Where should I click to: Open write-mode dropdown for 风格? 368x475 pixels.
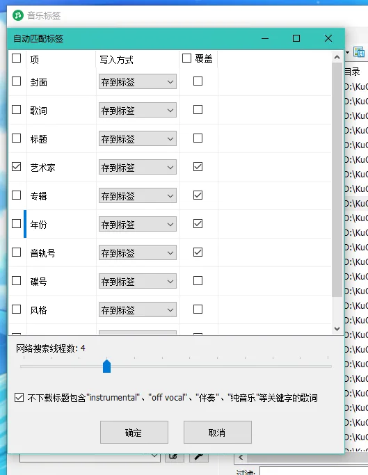click(x=138, y=309)
